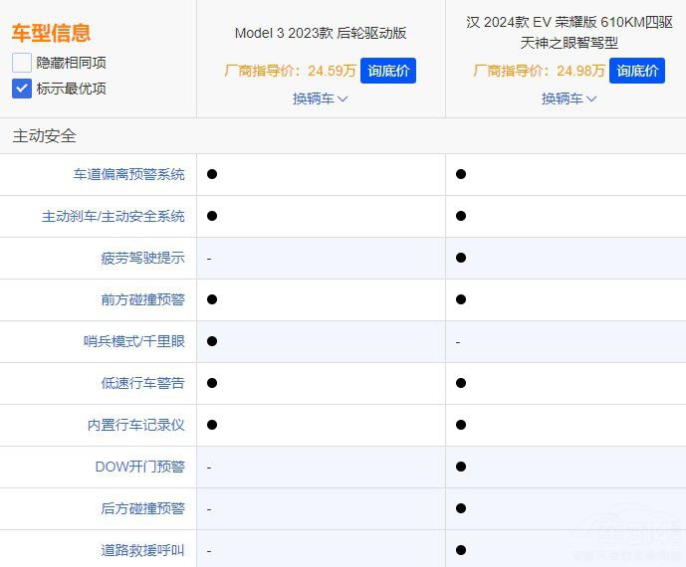Uncheck the 标示最优项 checkbox
Image resolution: width=686 pixels, height=567 pixels.
click(x=22, y=89)
